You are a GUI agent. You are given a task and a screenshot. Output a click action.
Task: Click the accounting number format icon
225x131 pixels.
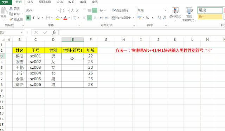tap(139, 18)
